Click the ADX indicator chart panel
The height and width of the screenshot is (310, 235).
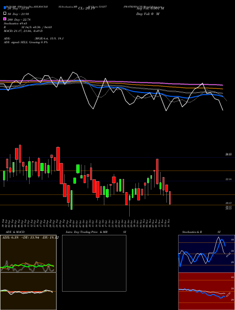[28, 254]
